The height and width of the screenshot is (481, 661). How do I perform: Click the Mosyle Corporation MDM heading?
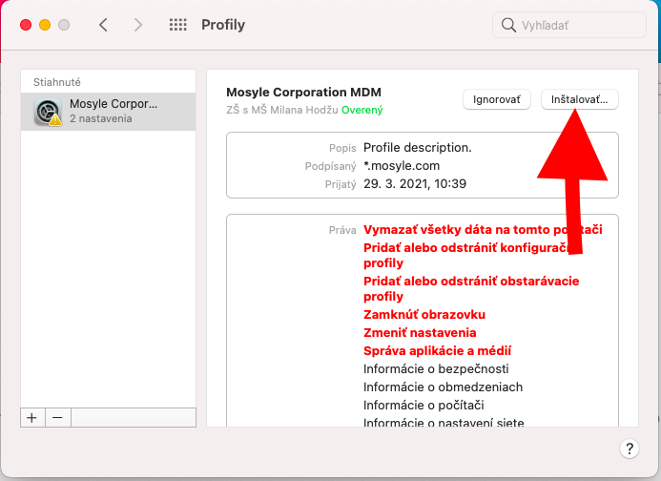point(303,93)
